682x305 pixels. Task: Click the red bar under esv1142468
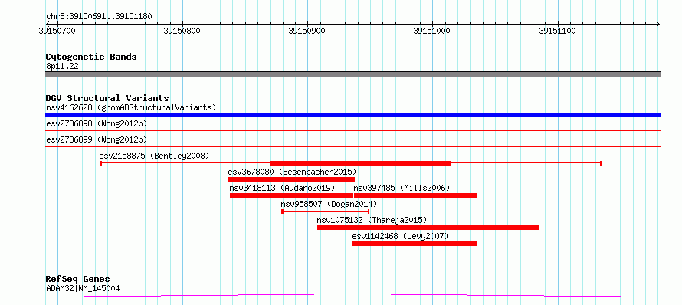pyautogui.click(x=415, y=244)
